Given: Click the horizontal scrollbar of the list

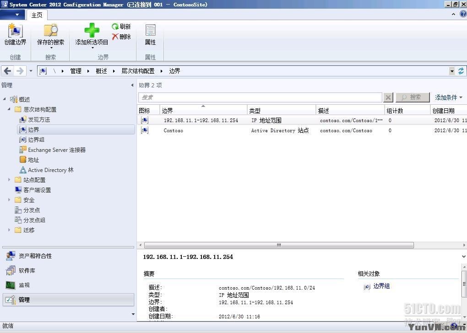Looking at the screenshot, I should click(279, 245).
